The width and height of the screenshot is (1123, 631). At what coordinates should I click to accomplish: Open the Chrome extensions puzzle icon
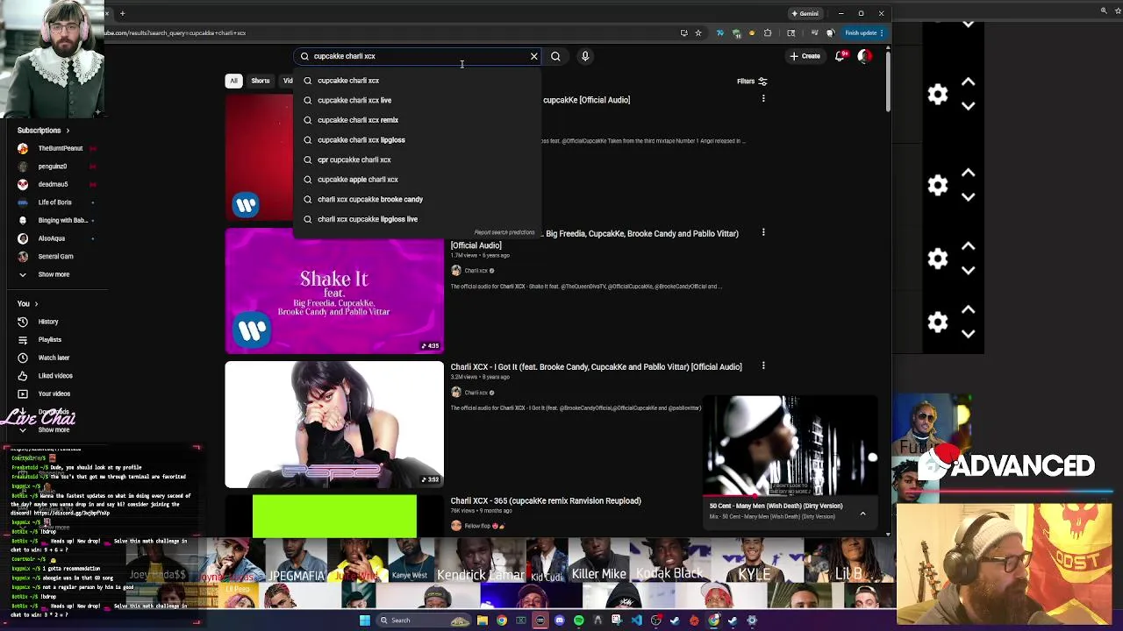(x=768, y=32)
